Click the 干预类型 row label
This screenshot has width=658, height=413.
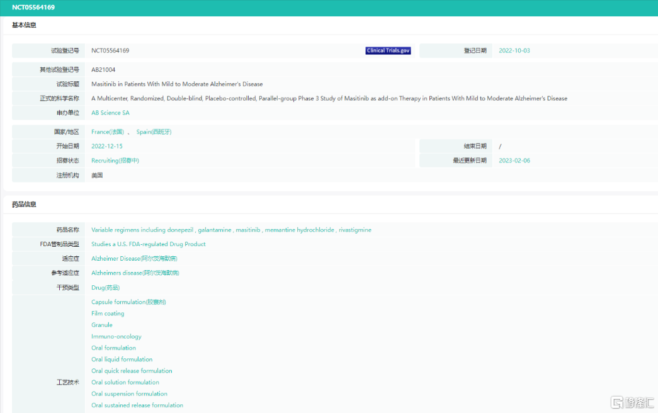tap(67, 288)
